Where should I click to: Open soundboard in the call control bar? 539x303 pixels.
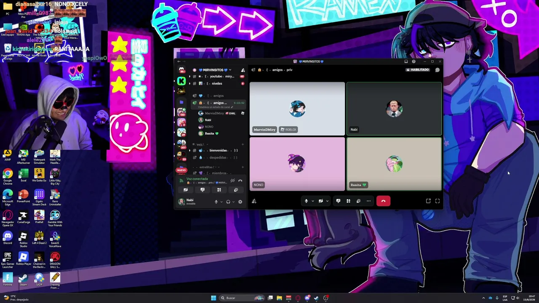(x=358, y=201)
